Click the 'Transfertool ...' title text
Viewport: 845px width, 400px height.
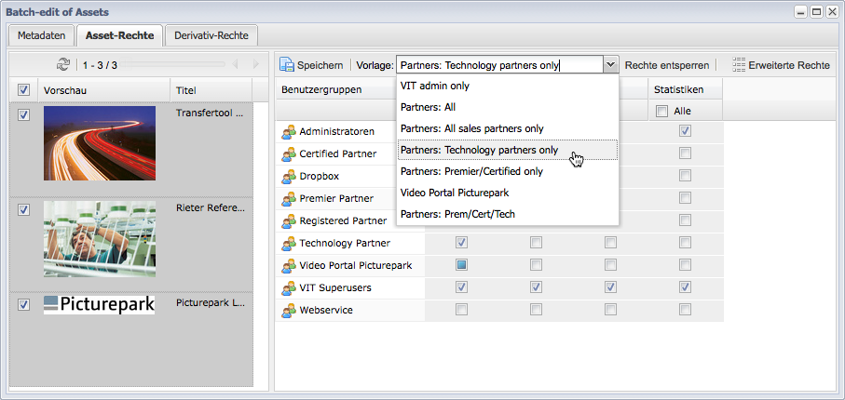coord(211,113)
